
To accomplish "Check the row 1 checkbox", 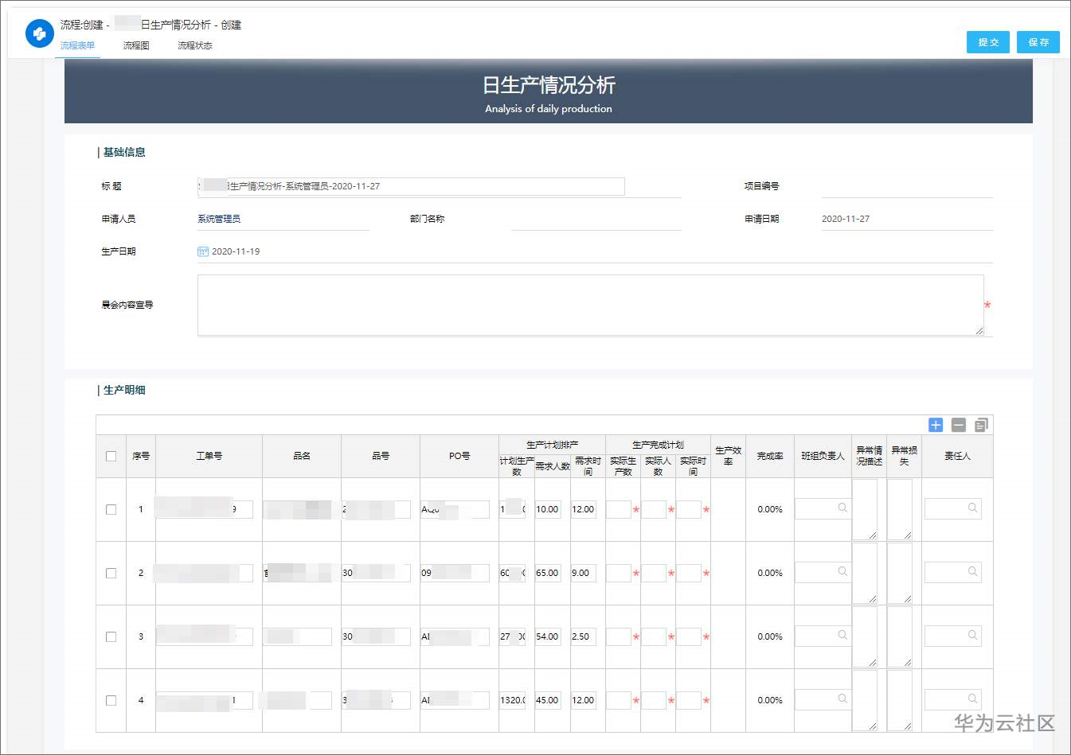I will coord(111,509).
